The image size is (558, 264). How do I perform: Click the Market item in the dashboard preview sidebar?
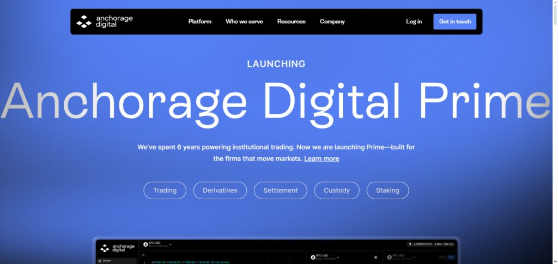(x=117, y=261)
